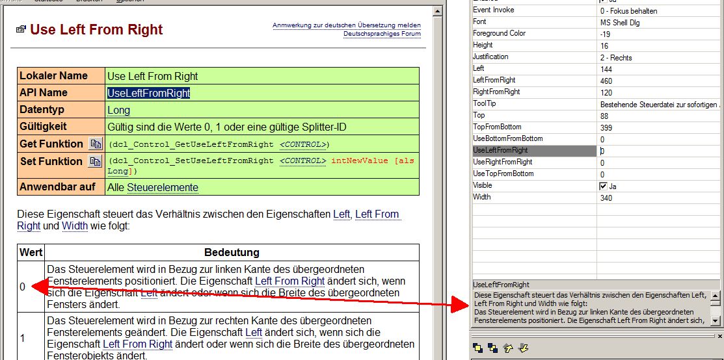Click the <CONTROL> link in the Set Funktion row
The width and height of the screenshot is (724, 360).
tap(303, 161)
